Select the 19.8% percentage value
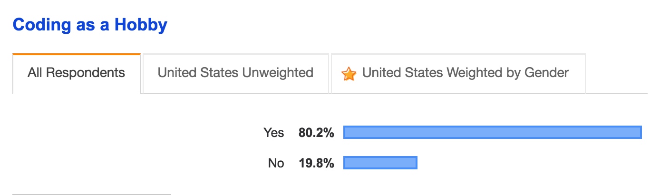This screenshot has width=660, height=196. click(x=316, y=163)
